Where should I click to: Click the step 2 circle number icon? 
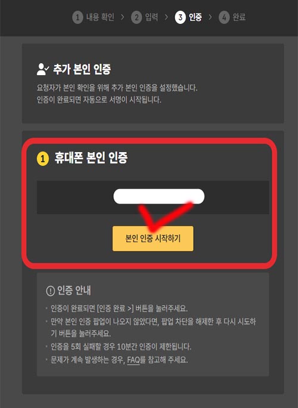136,18
